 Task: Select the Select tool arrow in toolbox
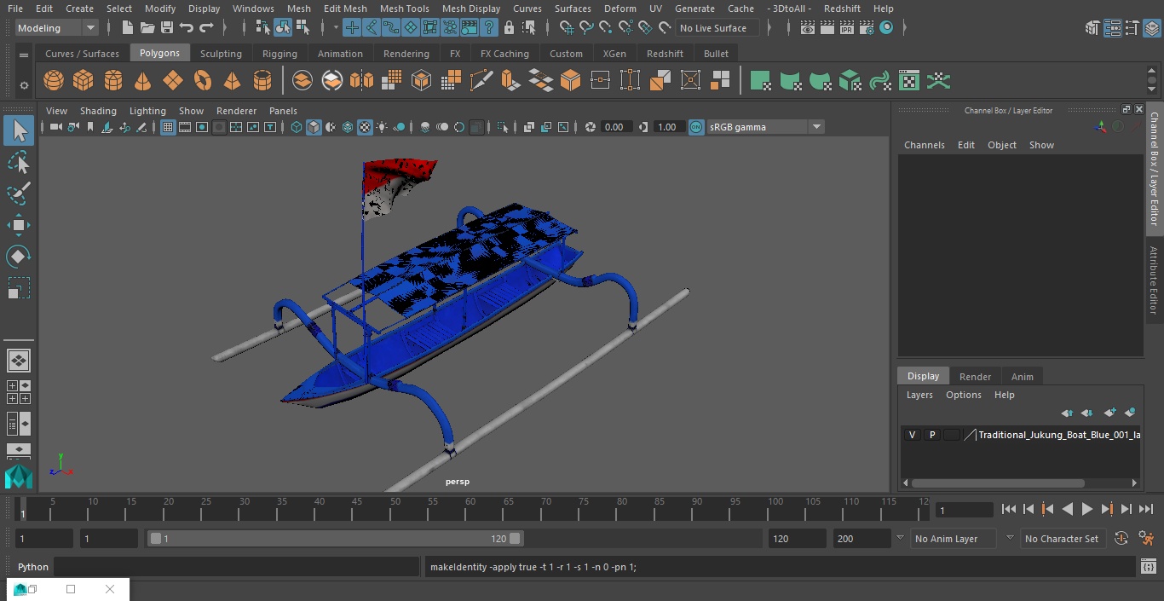(x=19, y=130)
